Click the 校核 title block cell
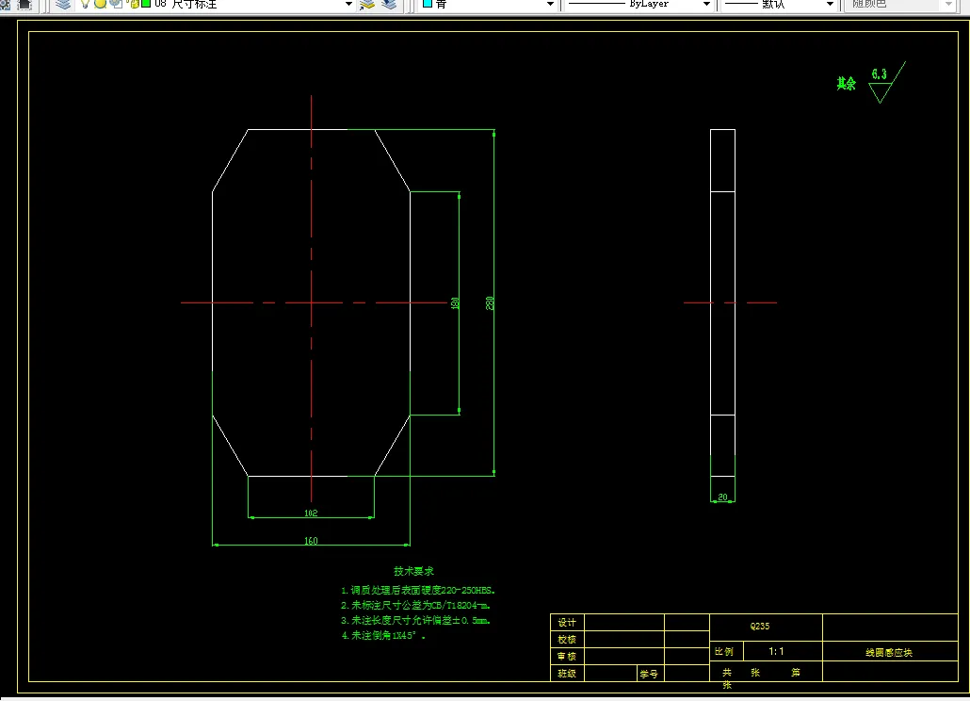This screenshot has width=970, height=701. coord(567,639)
